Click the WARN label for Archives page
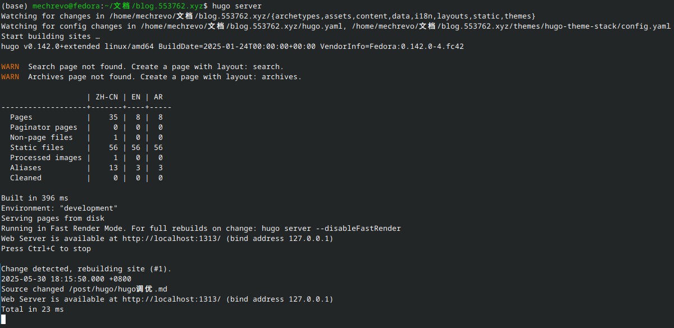Screen dimensions: 674x328 click(x=10, y=77)
